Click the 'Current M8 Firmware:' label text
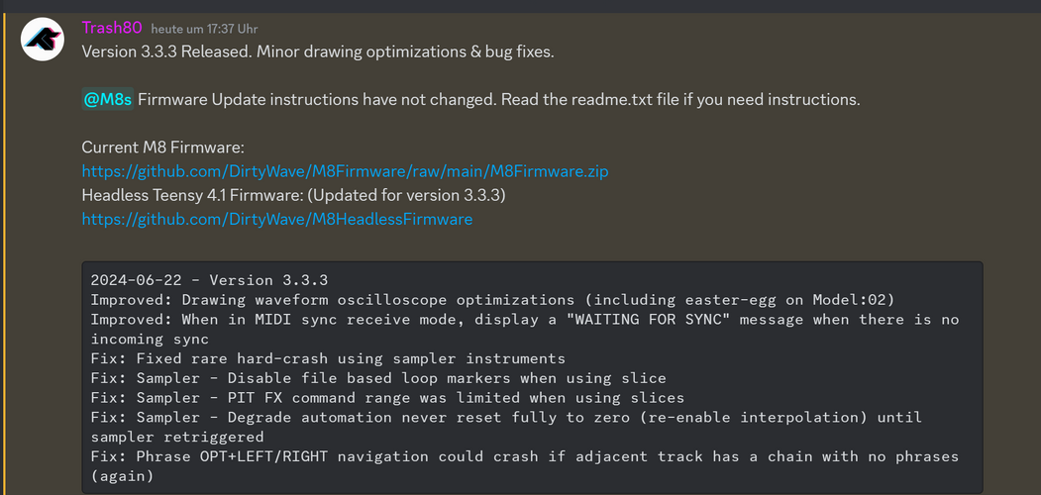The height and width of the screenshot is (495, 1041). tap(162, 147)
